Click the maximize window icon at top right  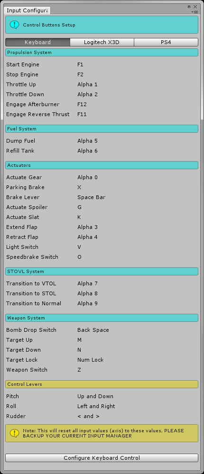click(189, 6)
